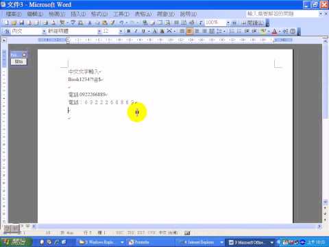Click the distributed alignment icon

tap(212, 31)
